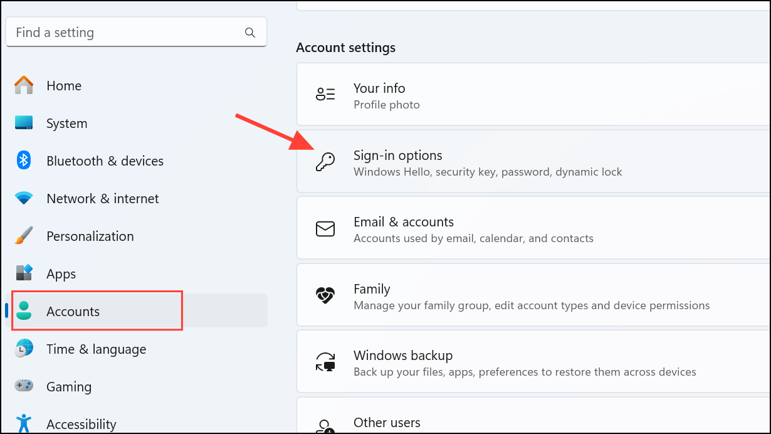
Task: Open Sign-in options settings
Action: (397, 162)
